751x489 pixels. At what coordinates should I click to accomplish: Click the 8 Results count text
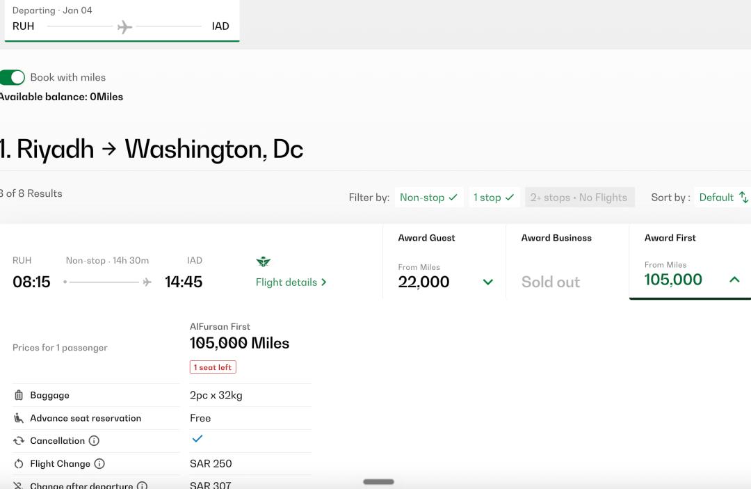click(x=31, y=193)
